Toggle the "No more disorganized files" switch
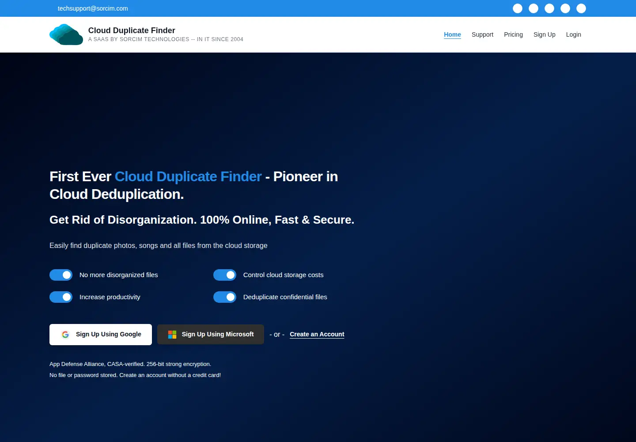Image resolution: width=636 pixels, height=442 pixels. (x=61, y=275)
